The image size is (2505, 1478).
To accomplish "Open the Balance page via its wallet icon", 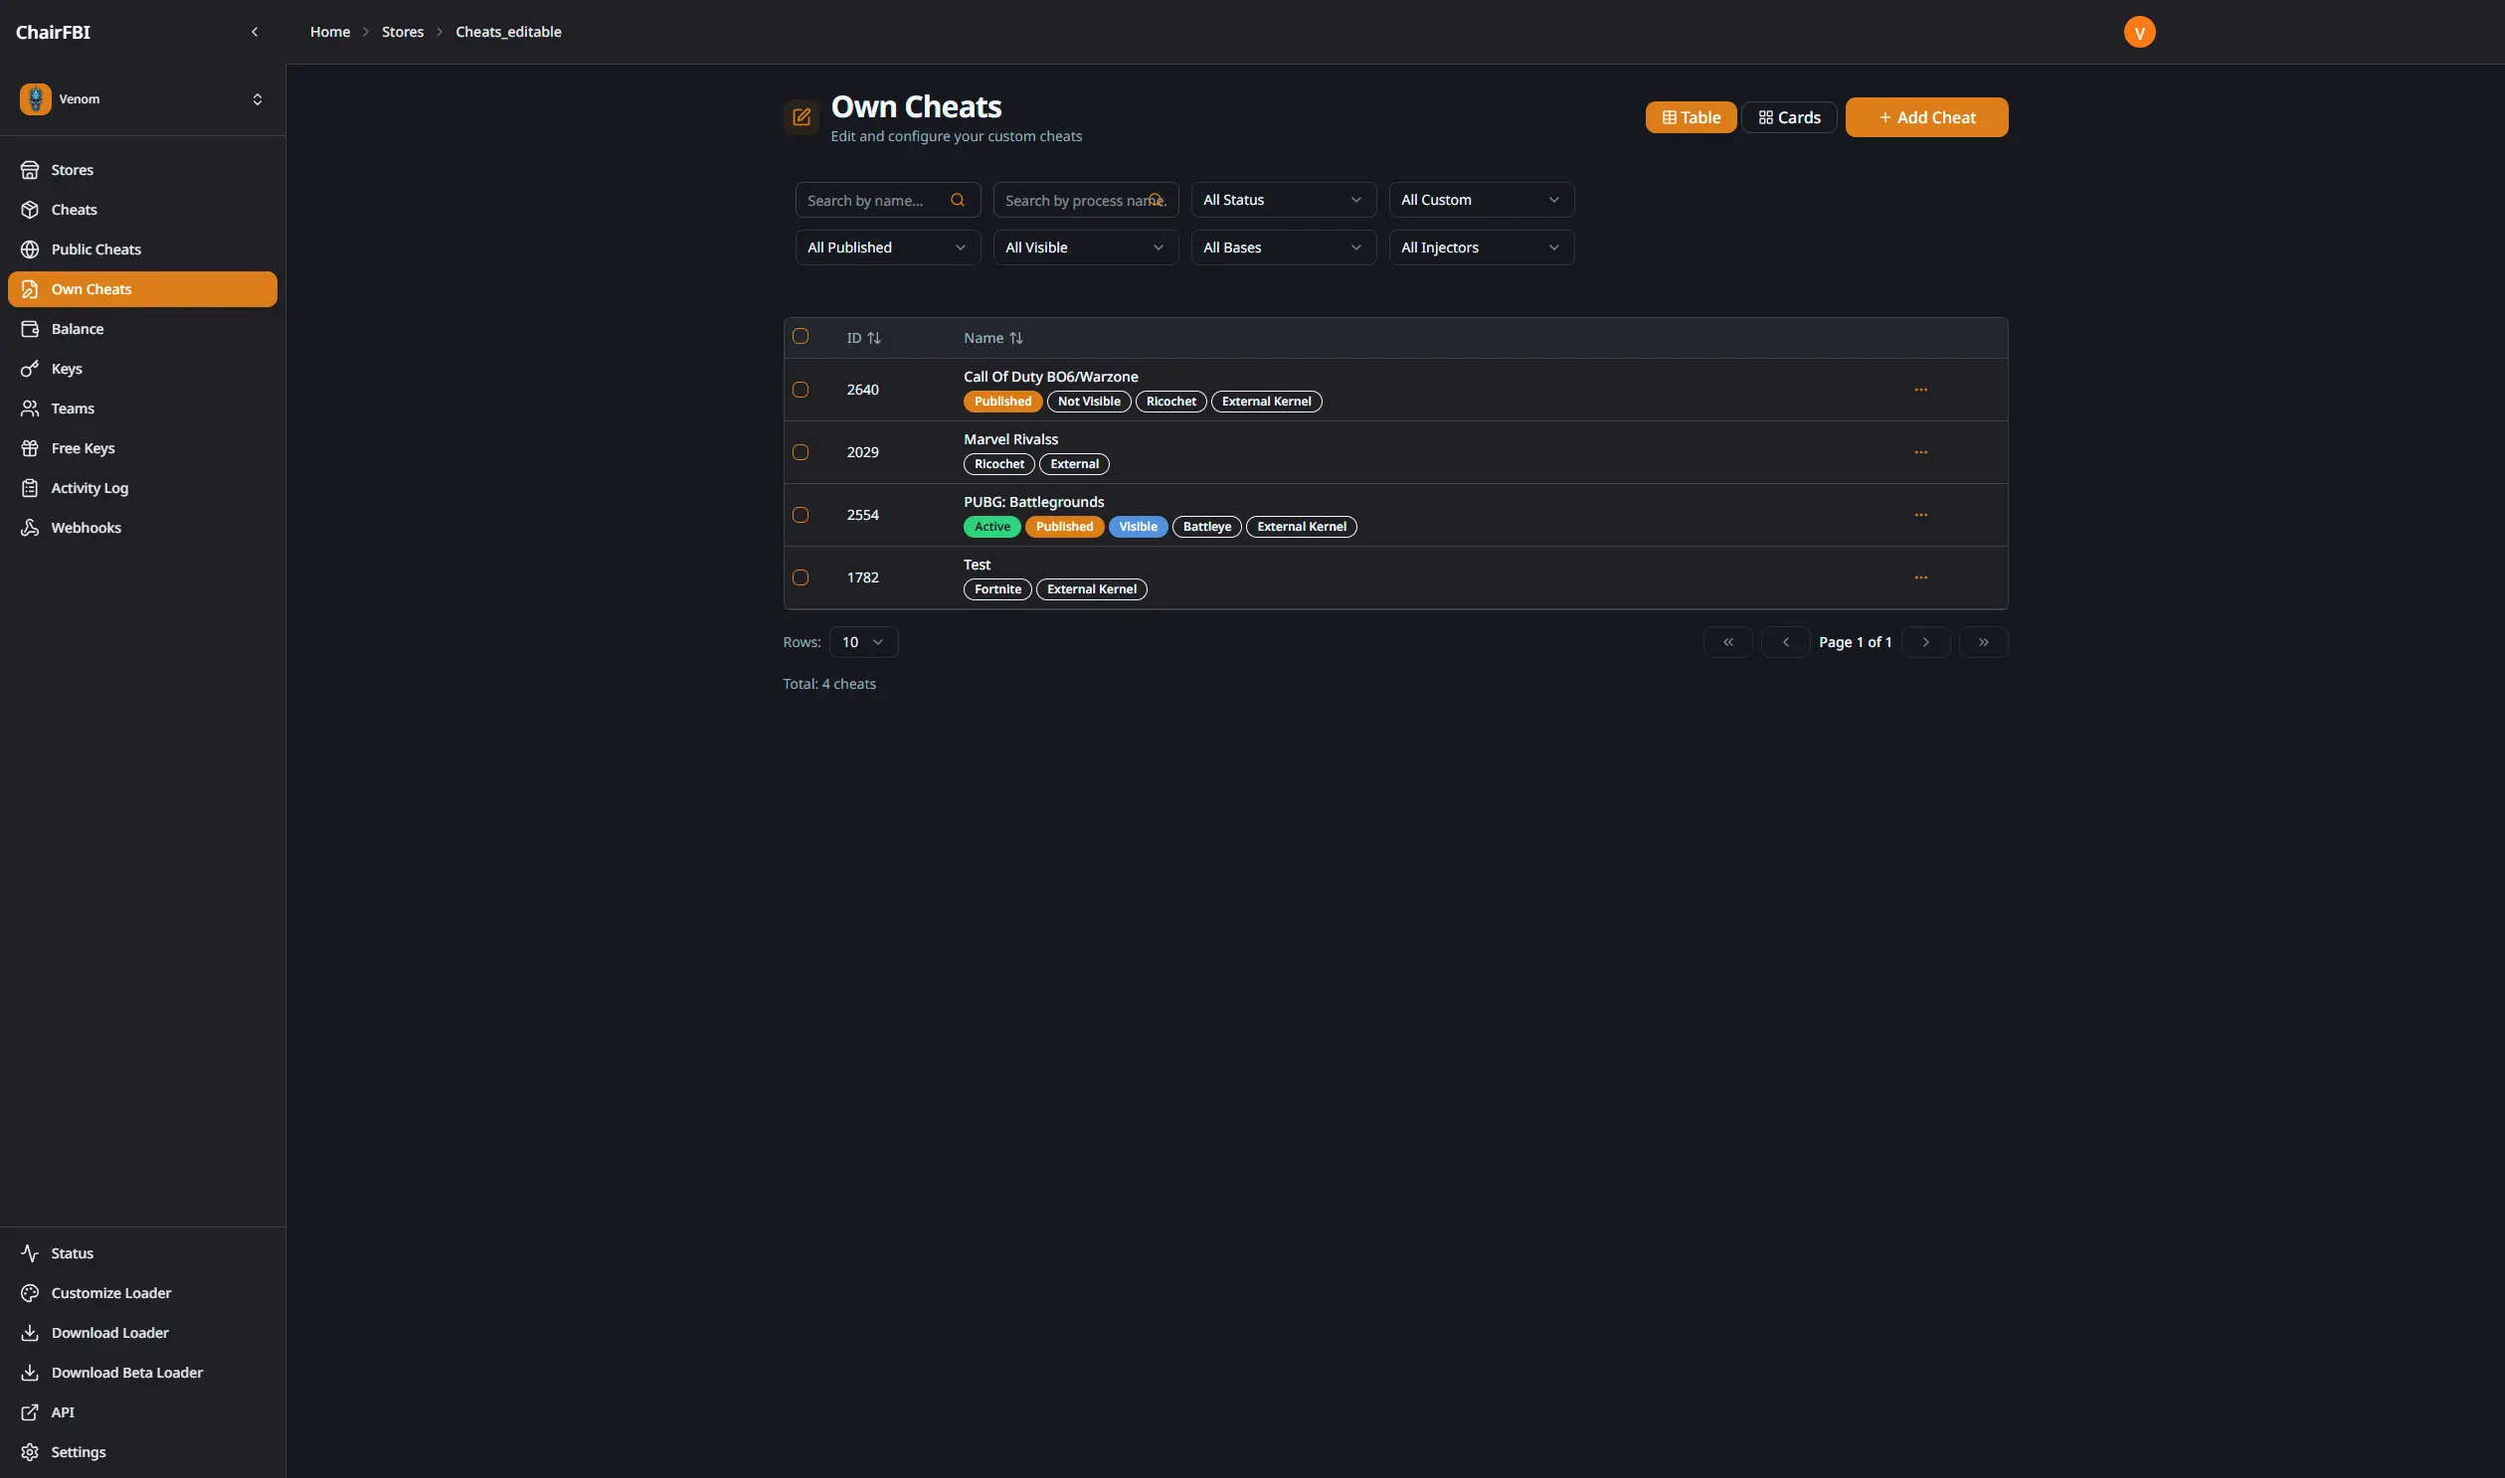I will click(31, 329).
